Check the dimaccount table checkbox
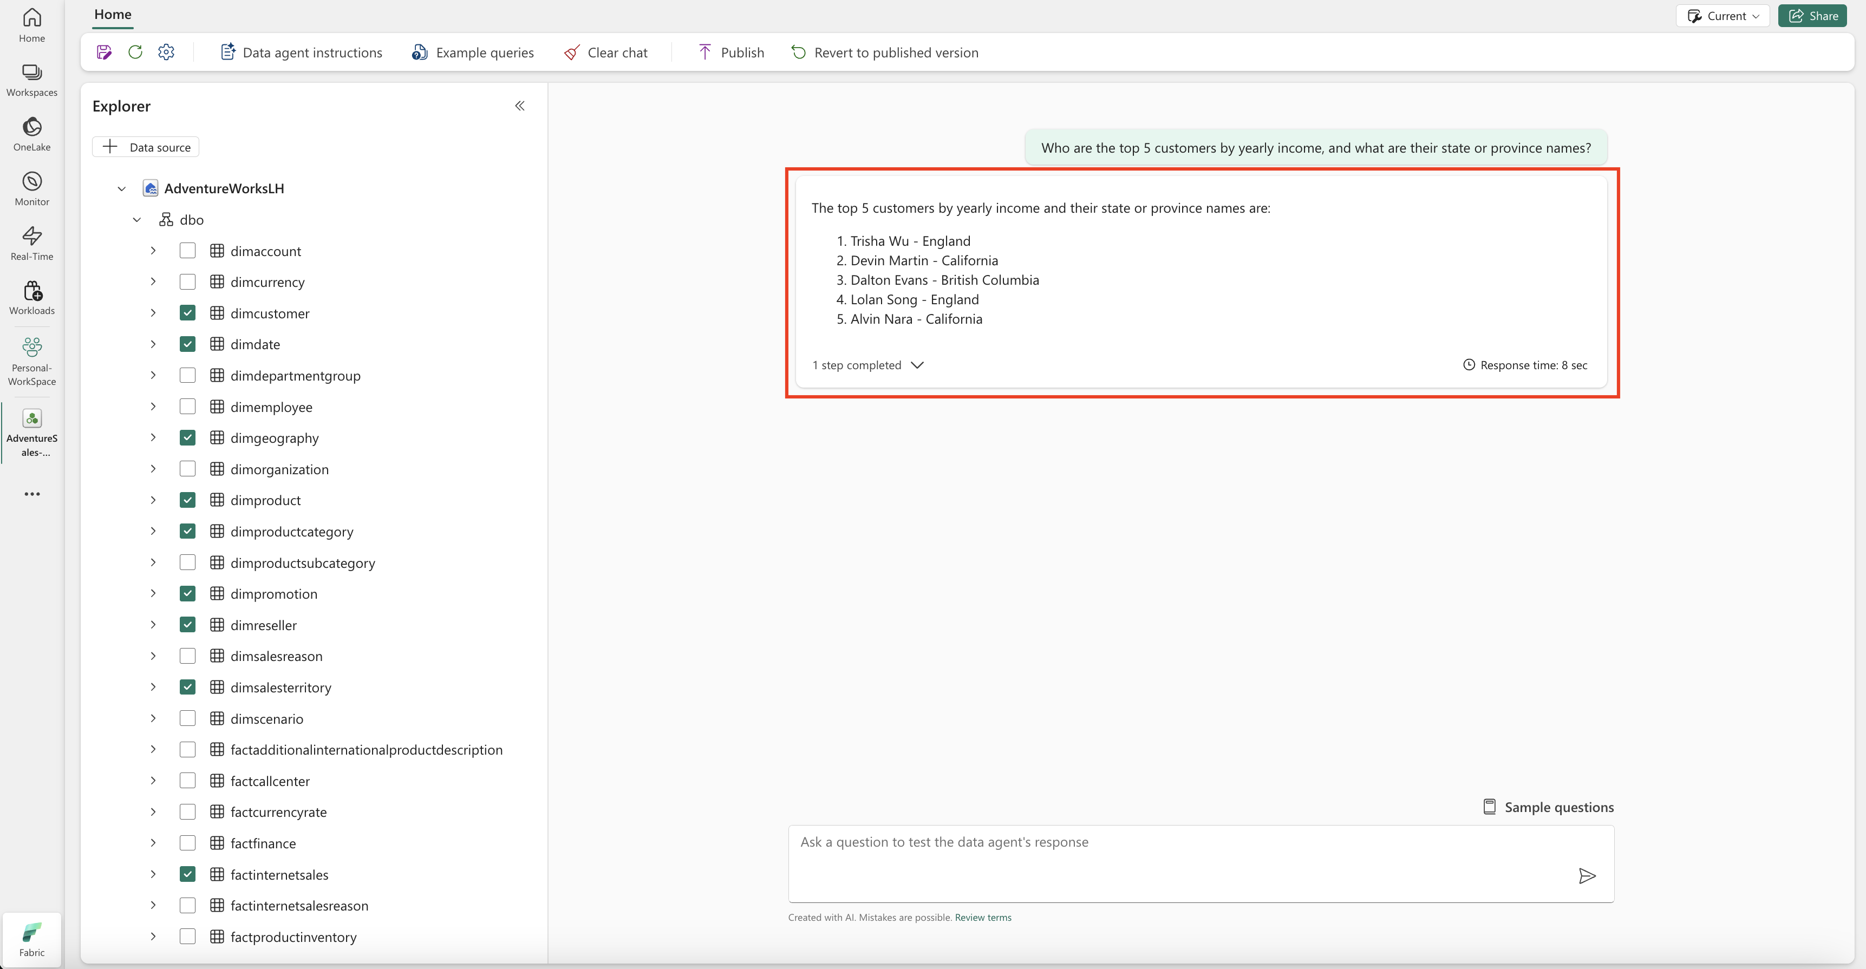Viewport: 1866px width, 969px height. click(187, 251)
